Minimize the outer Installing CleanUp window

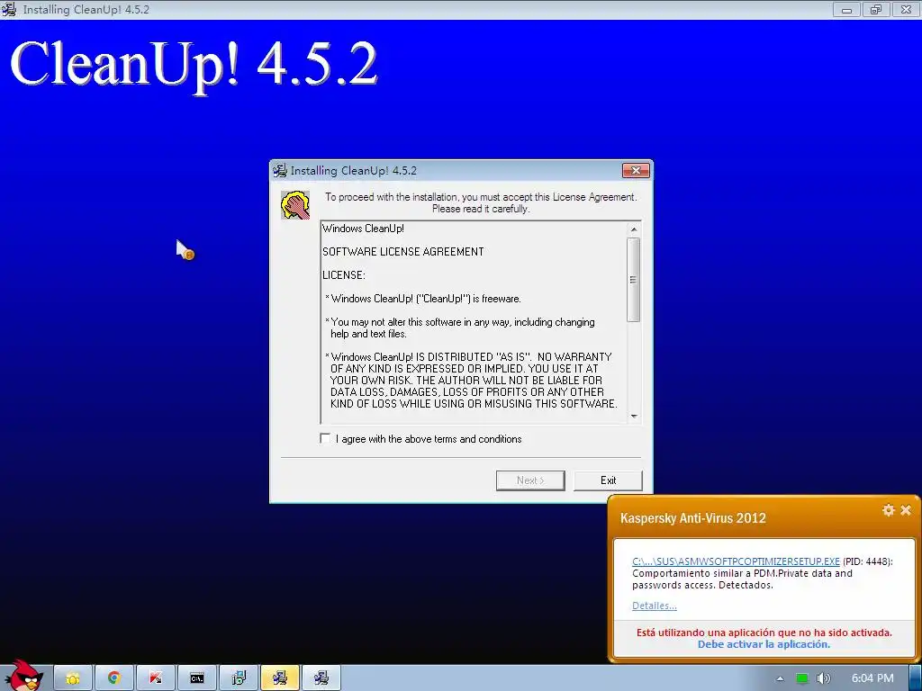846,9
